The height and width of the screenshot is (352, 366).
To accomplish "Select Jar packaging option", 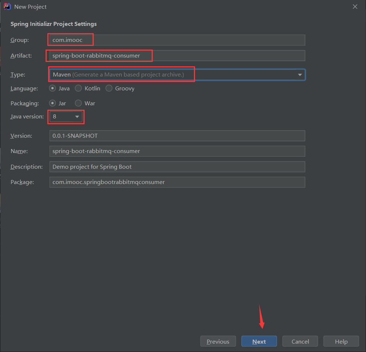I will [x=52, y=103].
